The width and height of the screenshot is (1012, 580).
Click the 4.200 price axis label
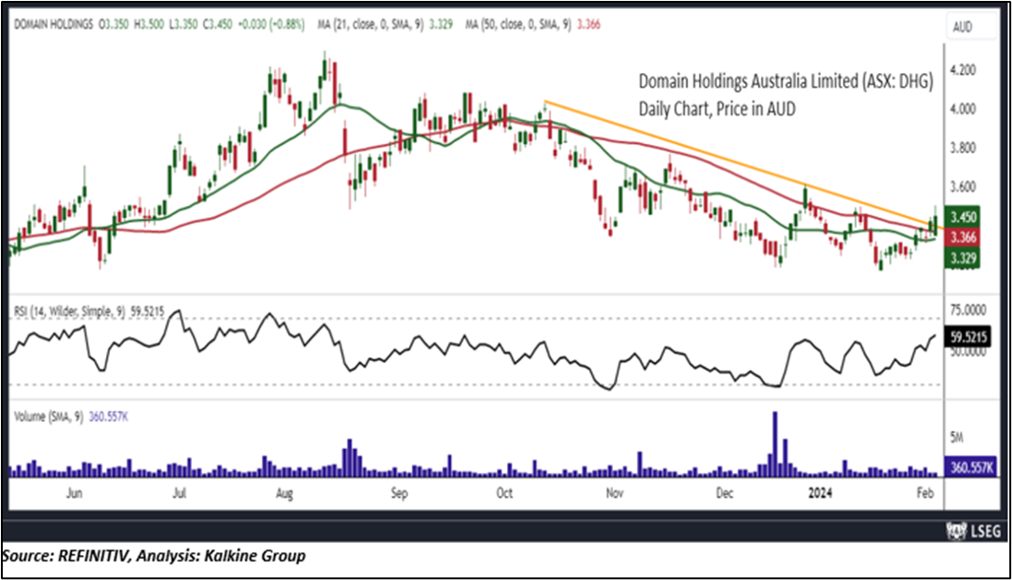[963, 70]
